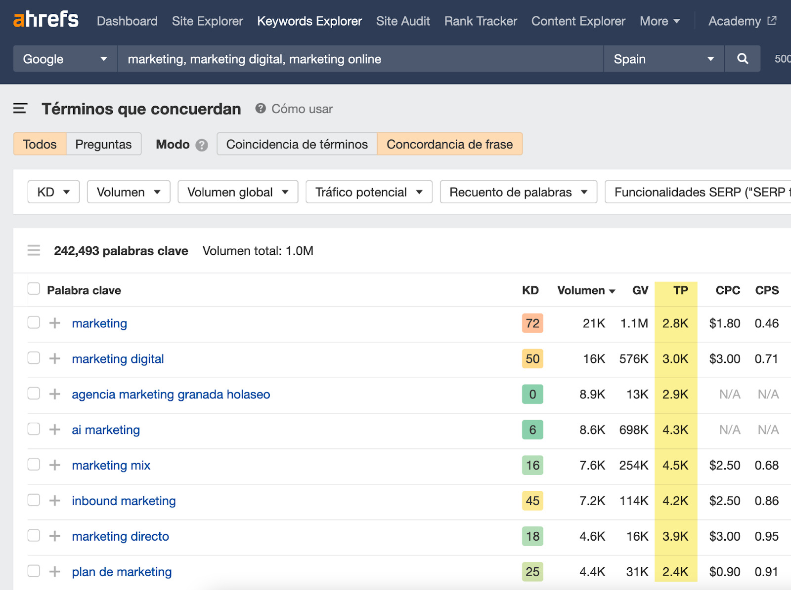Click the keyword search input field
Viewport: 791px width, 590px height.
point(360,59)
